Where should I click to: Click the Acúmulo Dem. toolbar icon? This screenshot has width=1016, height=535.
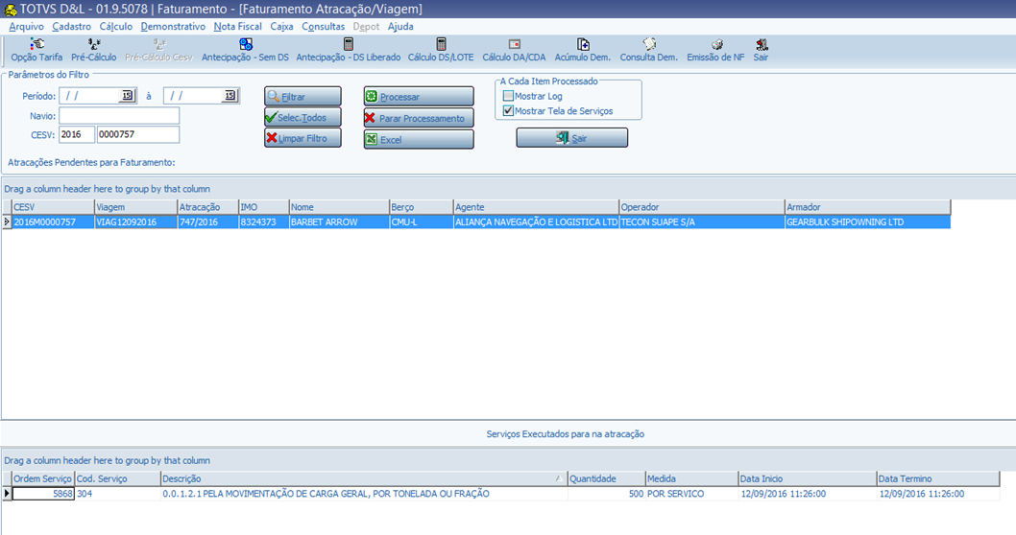click(x=583, y=45)
